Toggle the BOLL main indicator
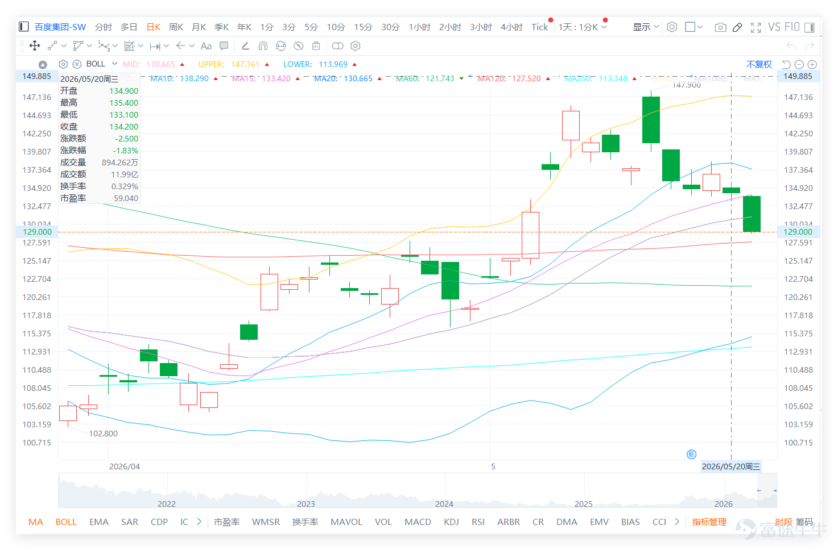838x550 pixels. [x=66, y=522]
